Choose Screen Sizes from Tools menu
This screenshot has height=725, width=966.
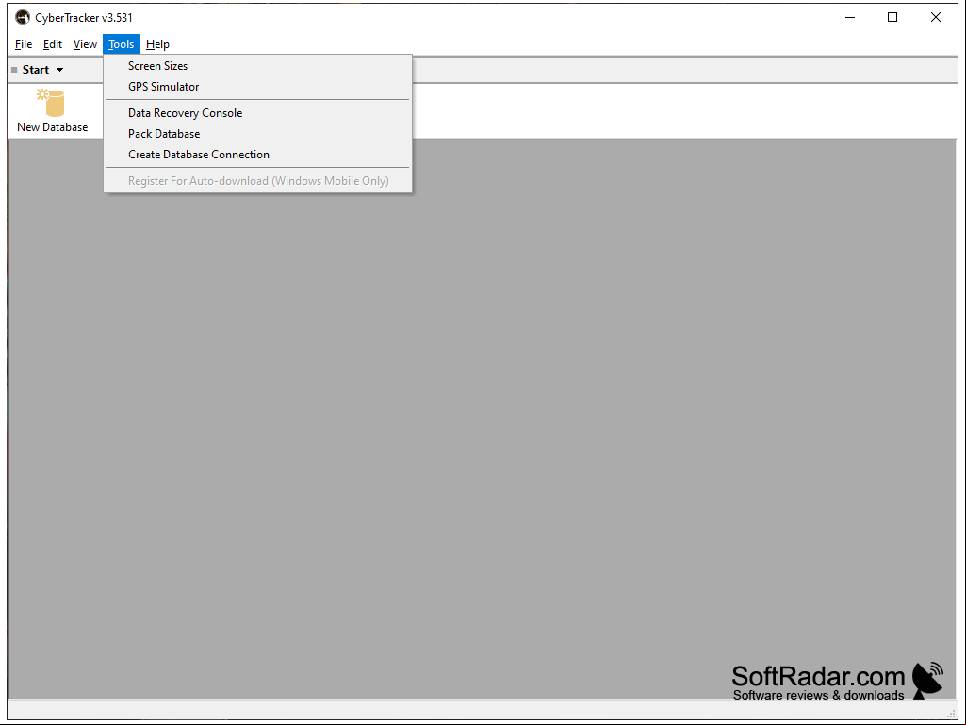[x=257, y=66]
